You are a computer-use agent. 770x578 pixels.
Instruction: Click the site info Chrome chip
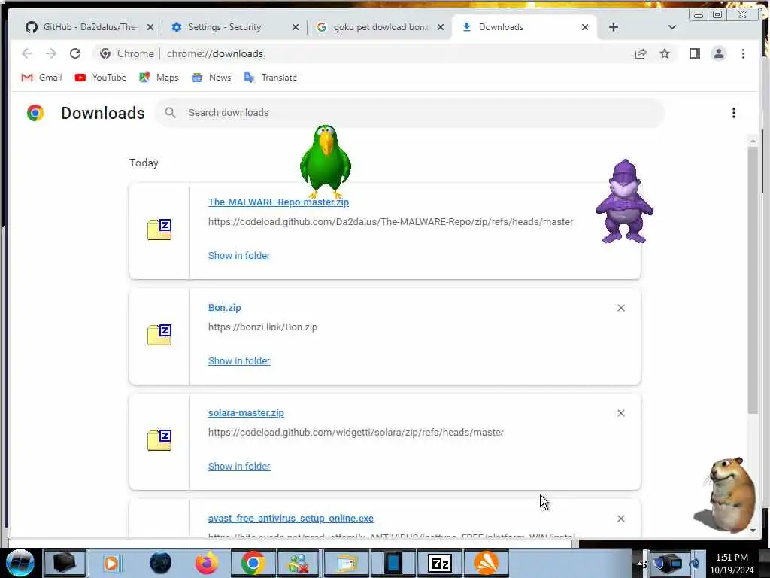point(126,53)
